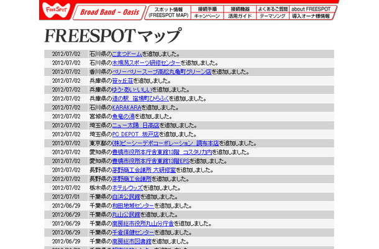Select date 2012/06/29 in 和田地域センター row
This screenshot has width=379, height=249.
pos(66,206)
